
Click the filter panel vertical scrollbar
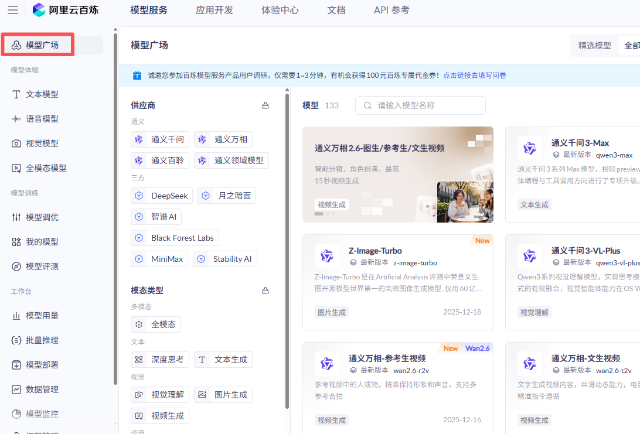[x=287, y=250]
